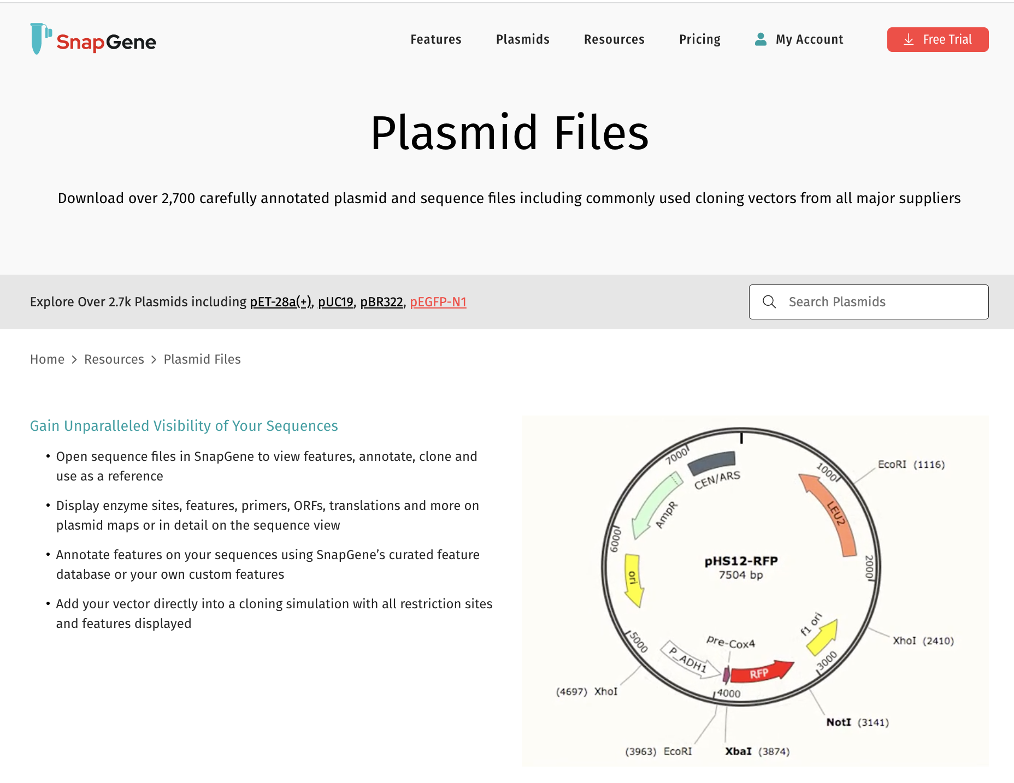Click the magnifying glass search icon
1014x783 pixels.
770,301
